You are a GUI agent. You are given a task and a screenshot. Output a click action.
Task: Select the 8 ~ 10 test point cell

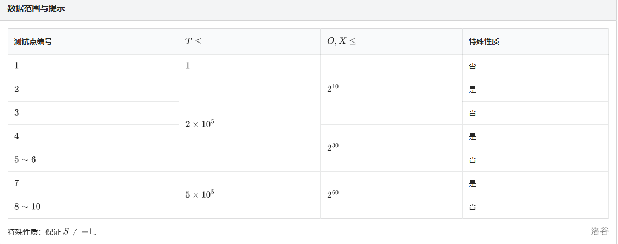point(27,206)
